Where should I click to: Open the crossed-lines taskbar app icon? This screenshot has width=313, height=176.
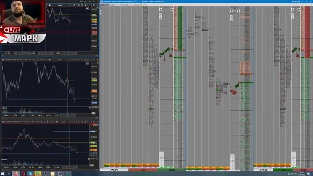(x=60, y=174)
